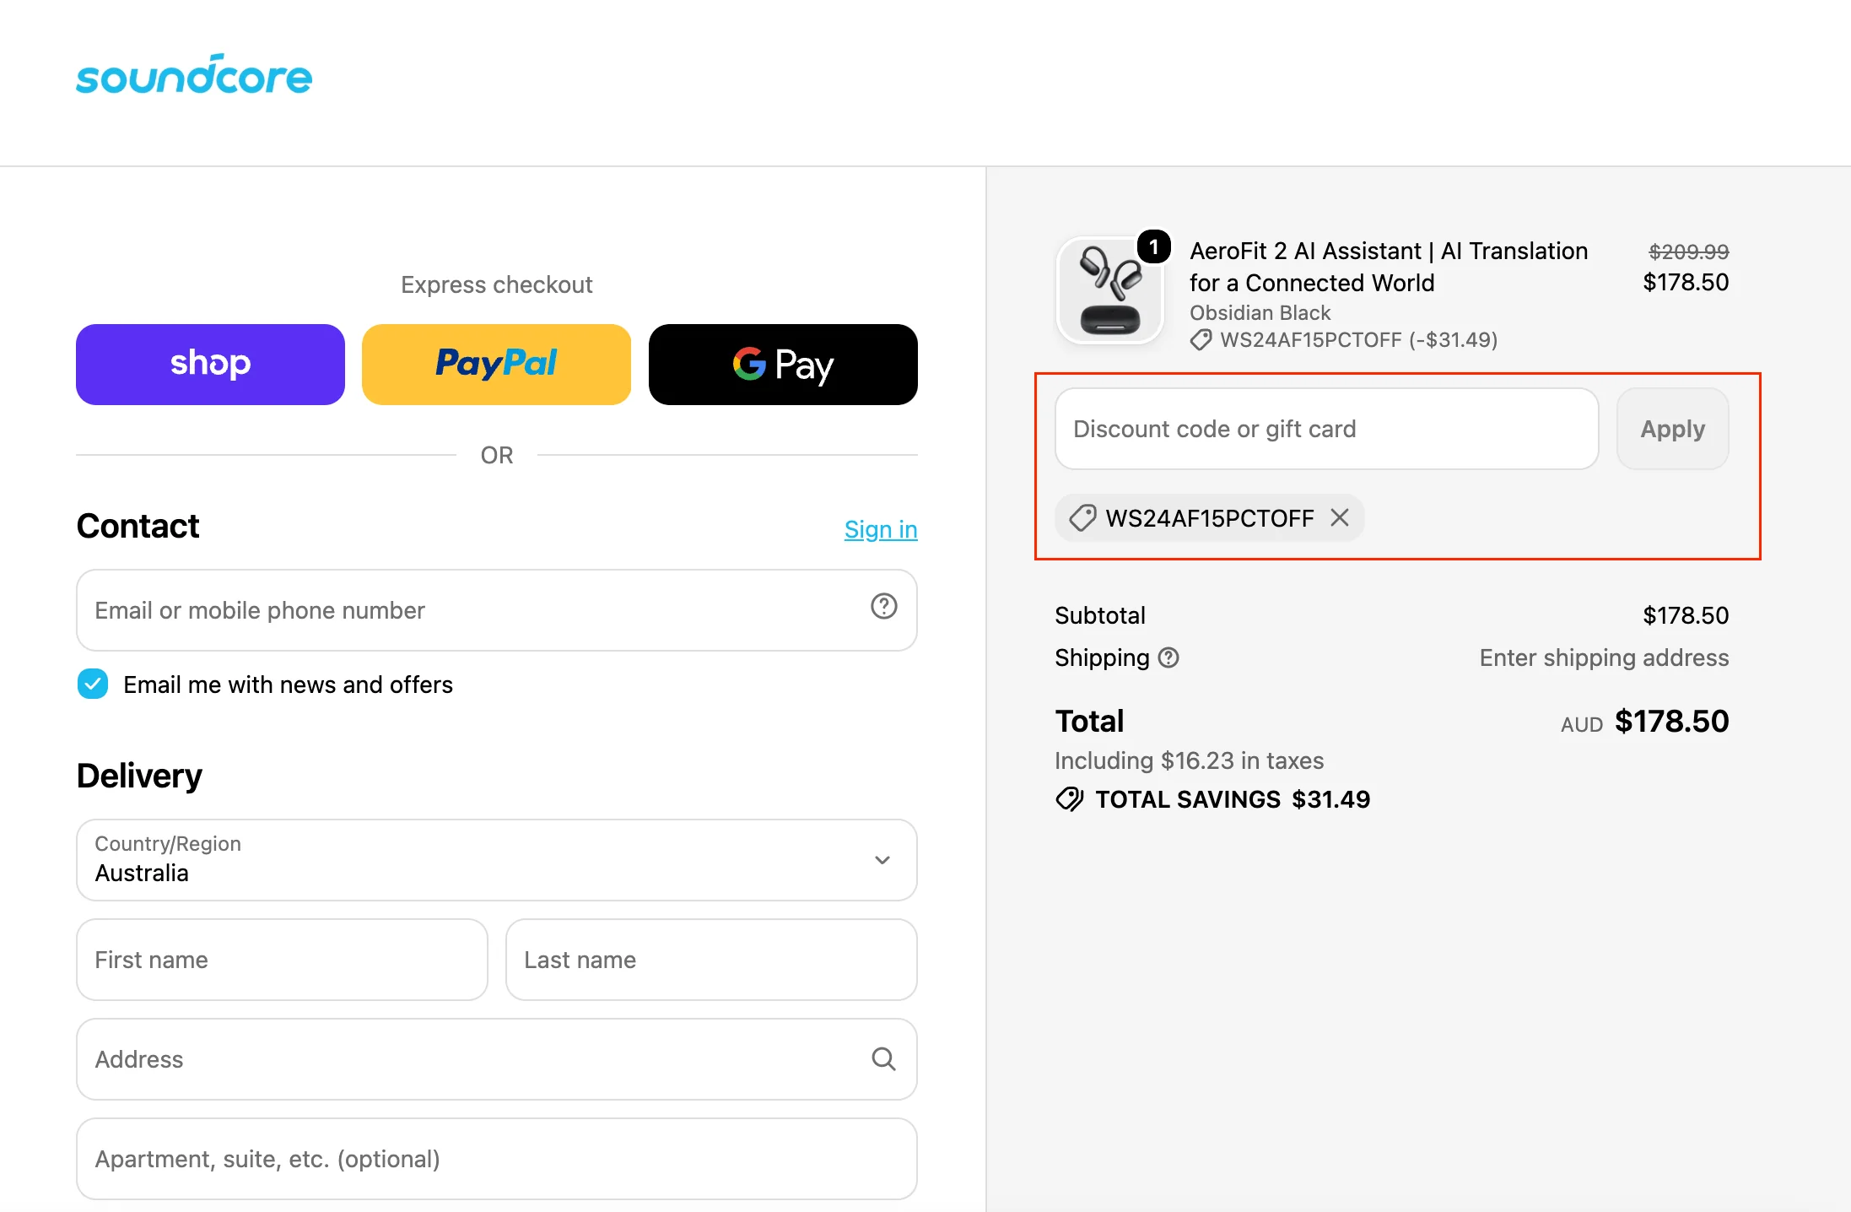Viewport: 1851px width, 1212px height.
Task: Open the AeroFit 2 product thumbnail
Action: pos(1110,291)
